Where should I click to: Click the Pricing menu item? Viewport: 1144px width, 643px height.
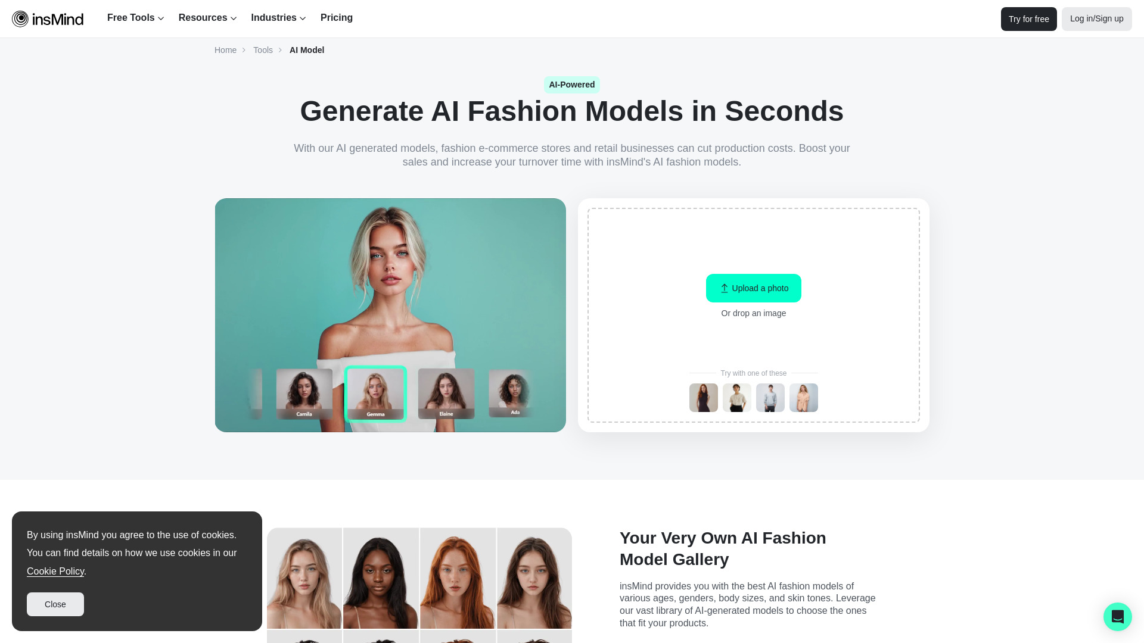(x=336, y=18)
